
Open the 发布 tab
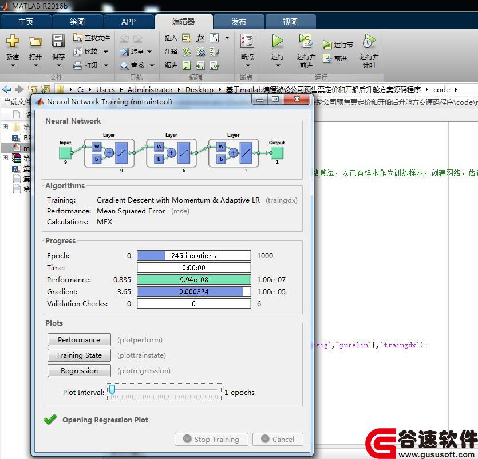238,22
